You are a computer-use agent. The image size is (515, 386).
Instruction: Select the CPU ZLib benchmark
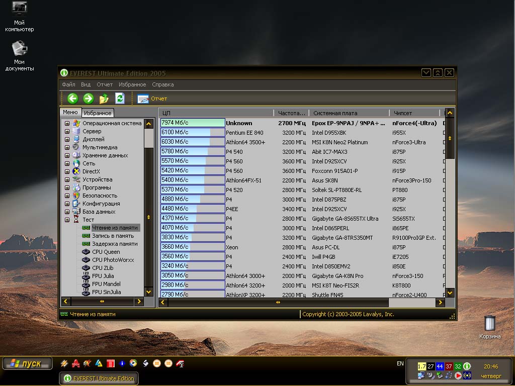(x=103, y=268)
